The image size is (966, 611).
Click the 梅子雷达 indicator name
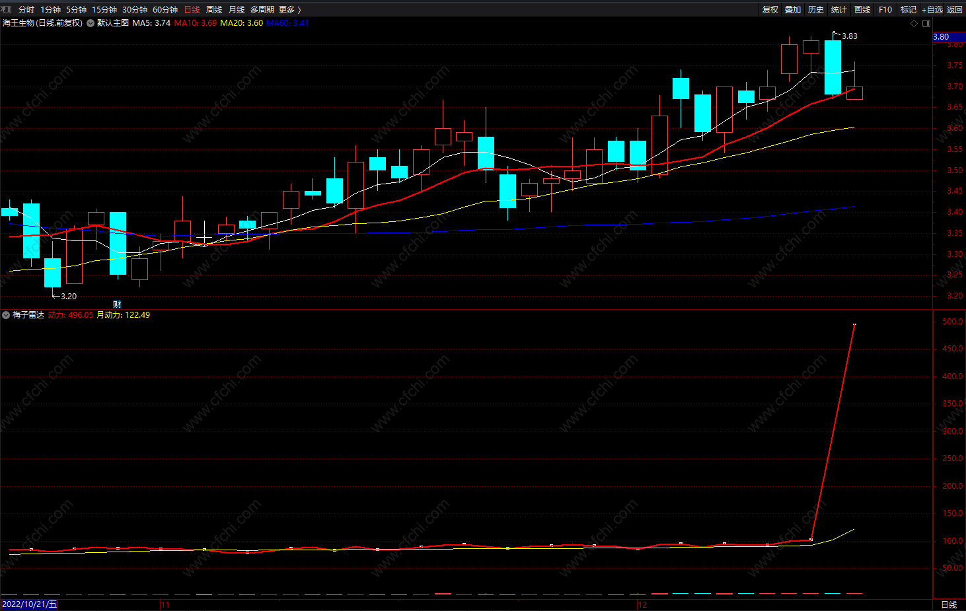click(x=28, y=315)
